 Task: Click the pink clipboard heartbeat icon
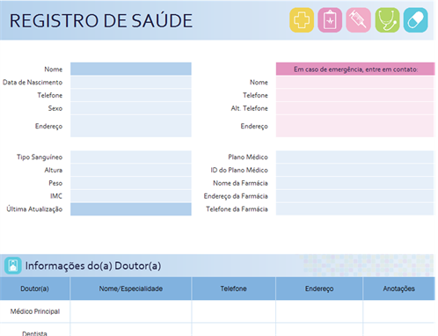[x=330, y=20]
